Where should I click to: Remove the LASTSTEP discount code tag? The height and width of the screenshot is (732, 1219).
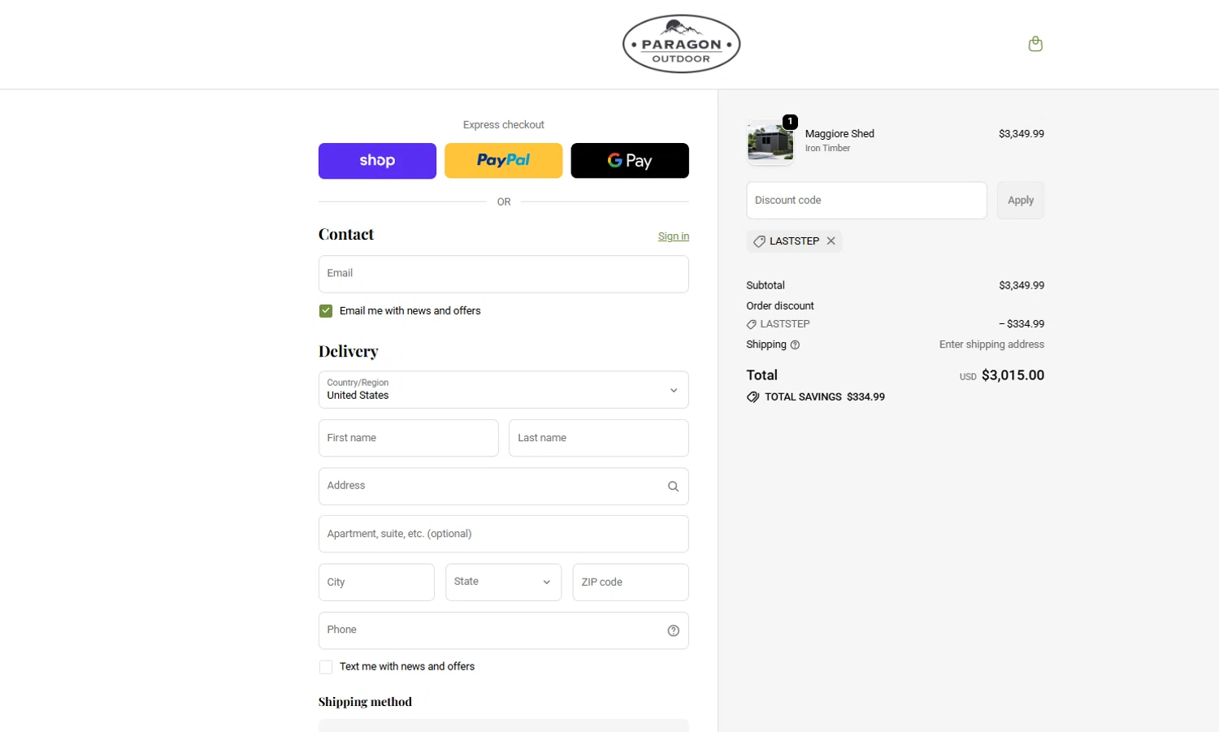(x=831, y=241)
